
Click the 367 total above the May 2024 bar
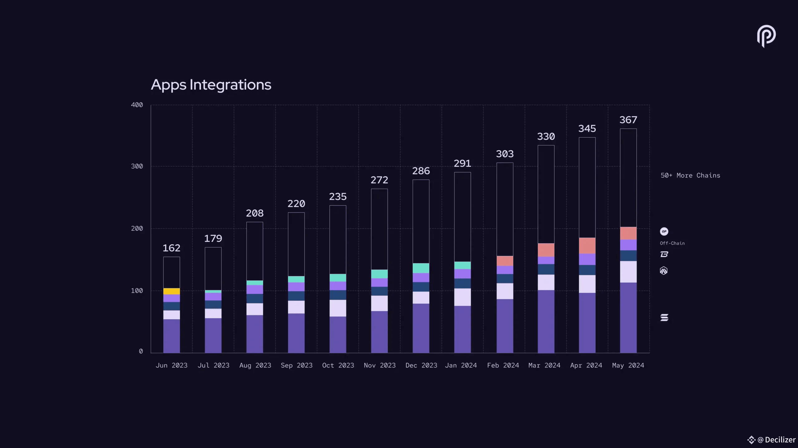point(628,120)
